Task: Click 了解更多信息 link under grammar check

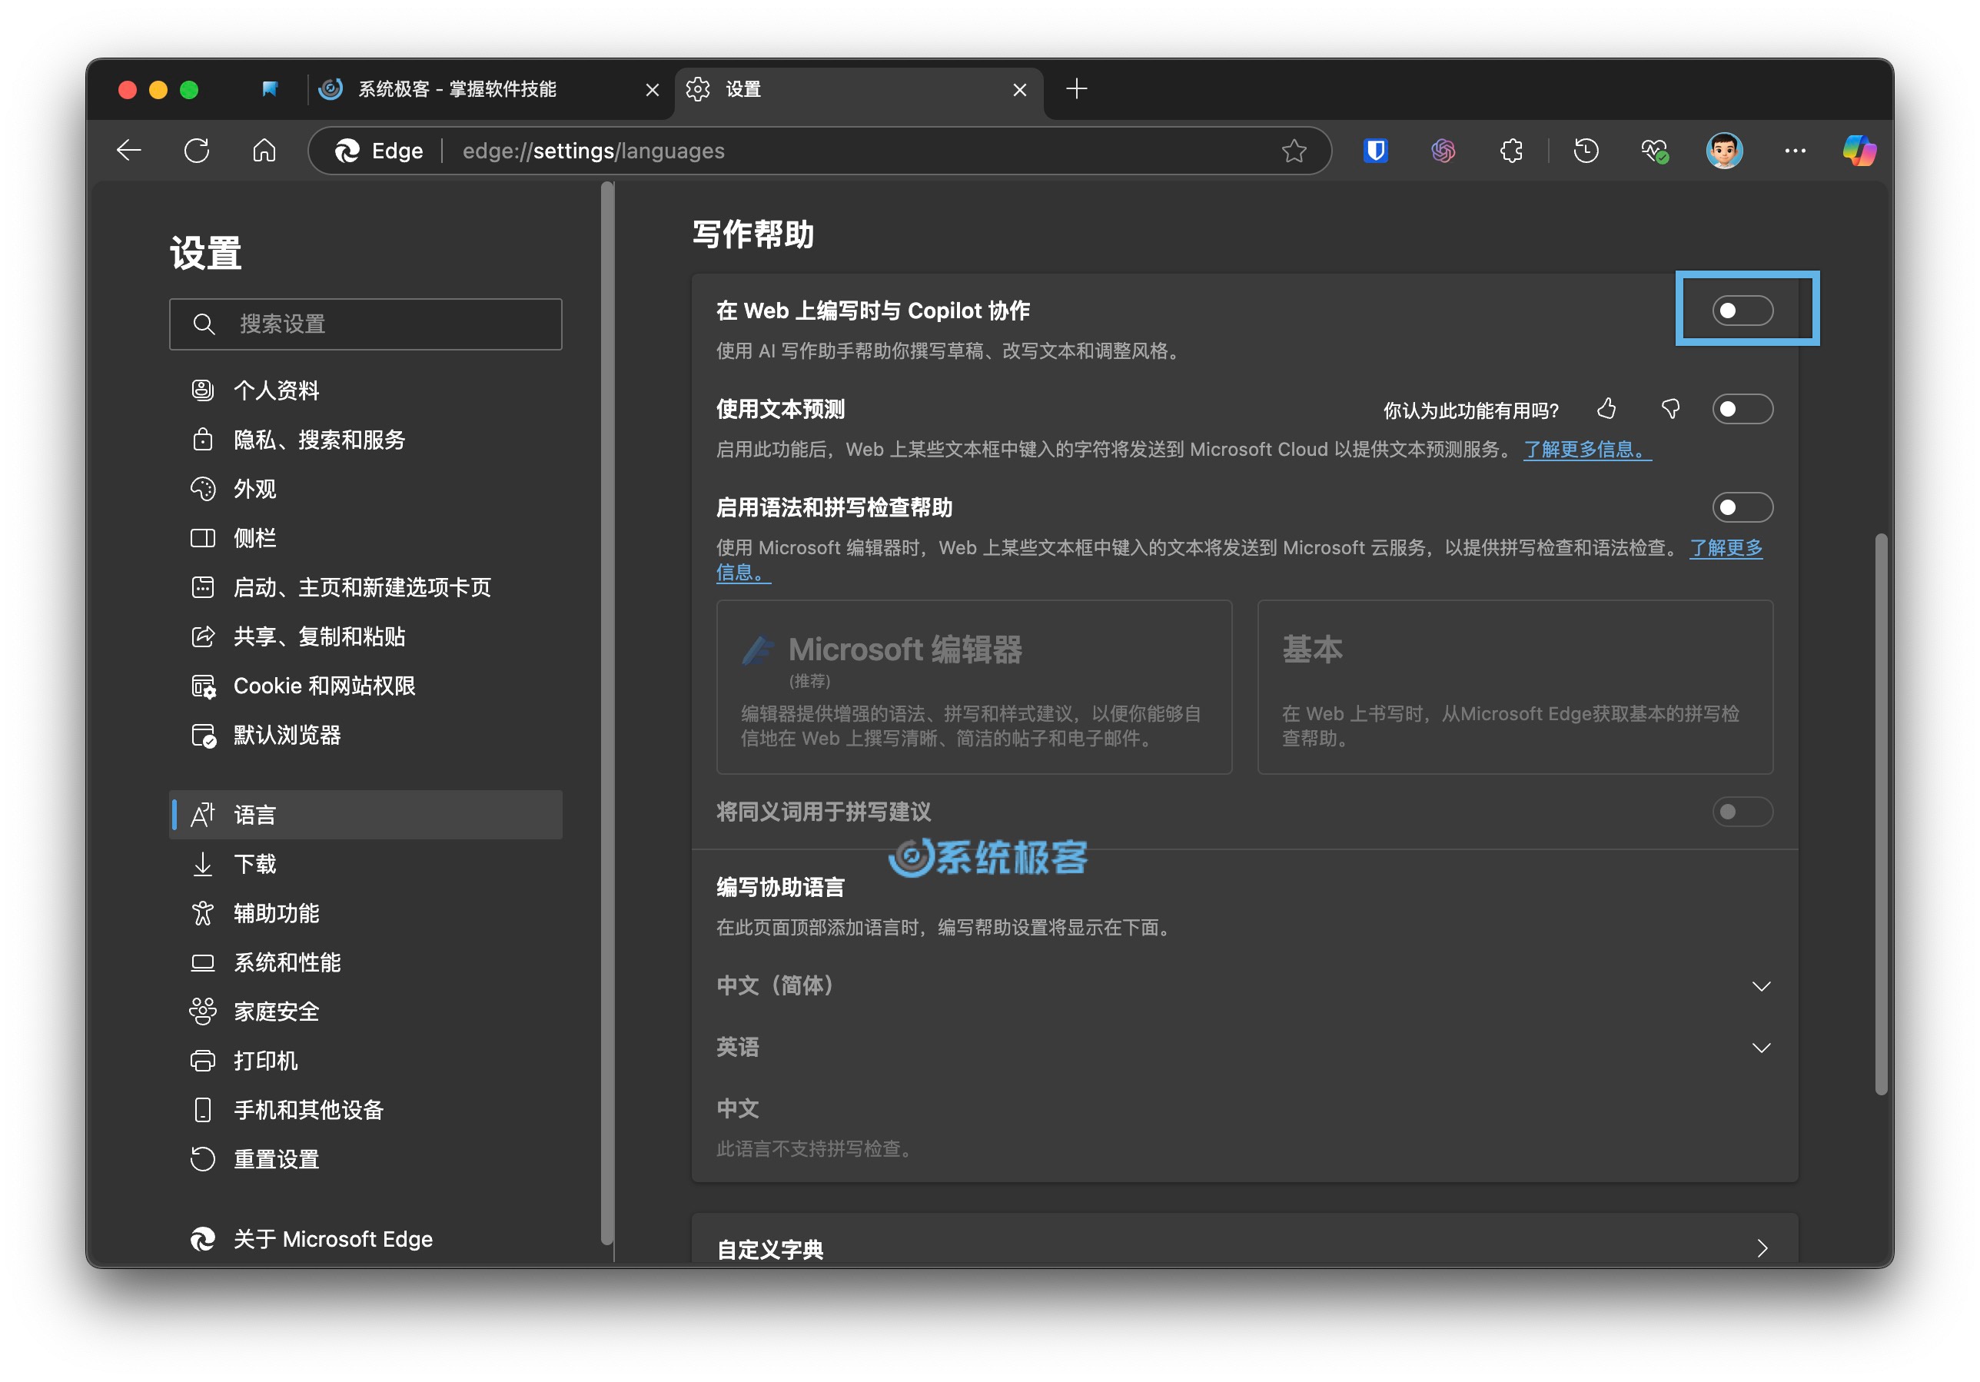Action: point(1726,547)
